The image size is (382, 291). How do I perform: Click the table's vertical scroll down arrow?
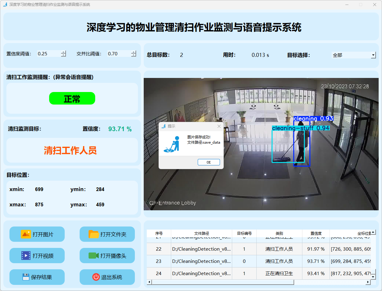click(373, 277)
